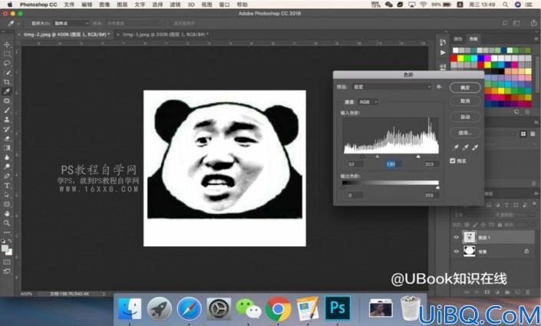Open sample size dropdown in options bar
The height and width of the screenshot is (326, 541).
click(x=71, y=23)
